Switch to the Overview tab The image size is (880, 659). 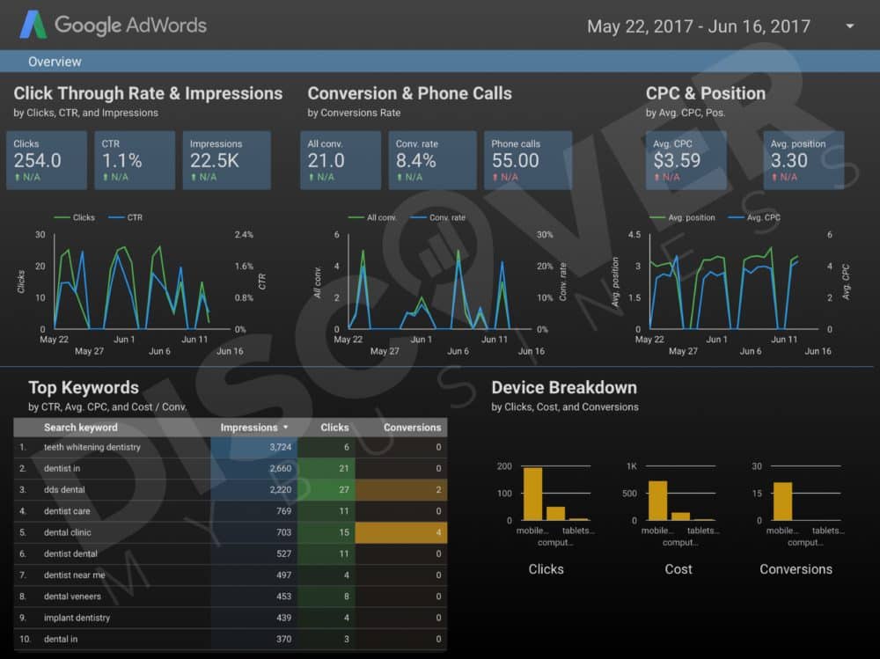55,62
